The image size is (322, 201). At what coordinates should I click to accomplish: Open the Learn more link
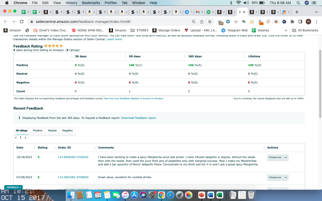[x=114, y=39]
